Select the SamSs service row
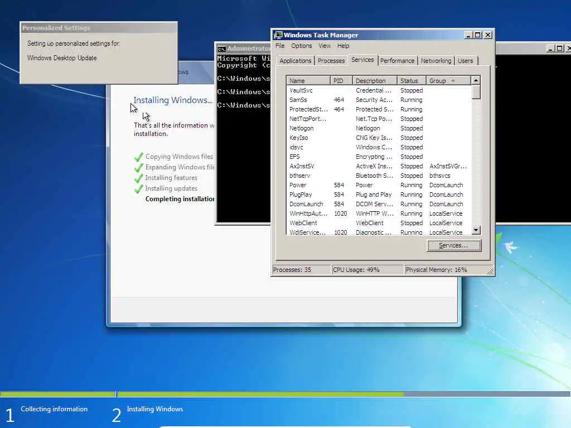Viewport: 571px width, 428px height. click(x=379, y=100)
